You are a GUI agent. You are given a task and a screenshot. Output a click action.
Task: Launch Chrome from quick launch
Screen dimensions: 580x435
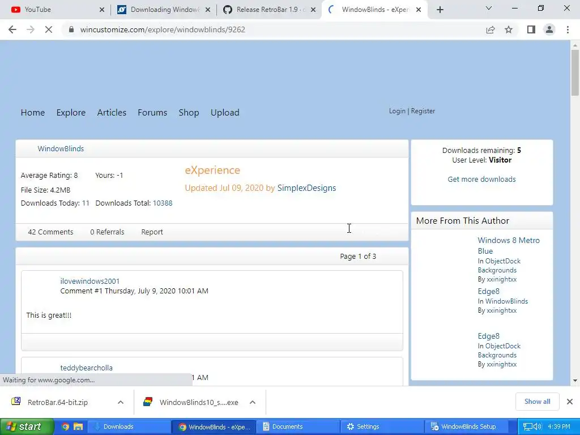(66, 427)
